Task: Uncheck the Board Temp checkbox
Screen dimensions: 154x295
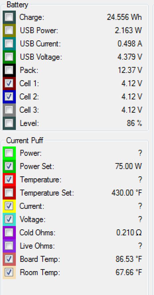Action: click(9, 259)
